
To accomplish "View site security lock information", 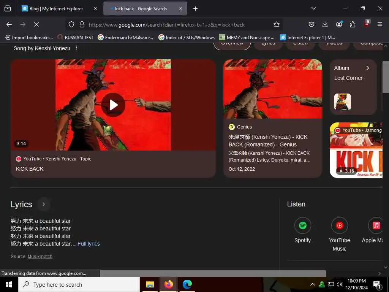I will (82, 24).
